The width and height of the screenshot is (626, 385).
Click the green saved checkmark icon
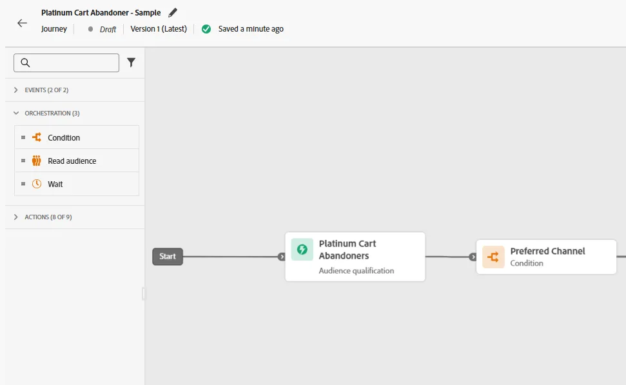(206, 29)
